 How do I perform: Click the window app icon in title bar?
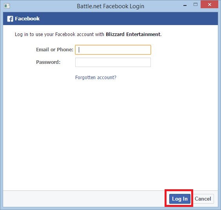point(7,6)
